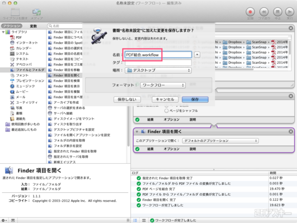Open the このアプリケーションで開く application dropdown
297x223 pixels.
220,141
